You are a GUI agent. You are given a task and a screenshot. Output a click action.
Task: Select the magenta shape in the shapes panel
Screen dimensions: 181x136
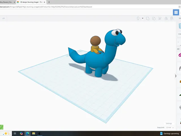pos(180,55)
